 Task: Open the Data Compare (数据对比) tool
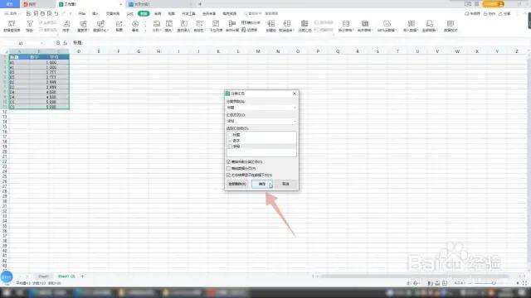[100, 26]
